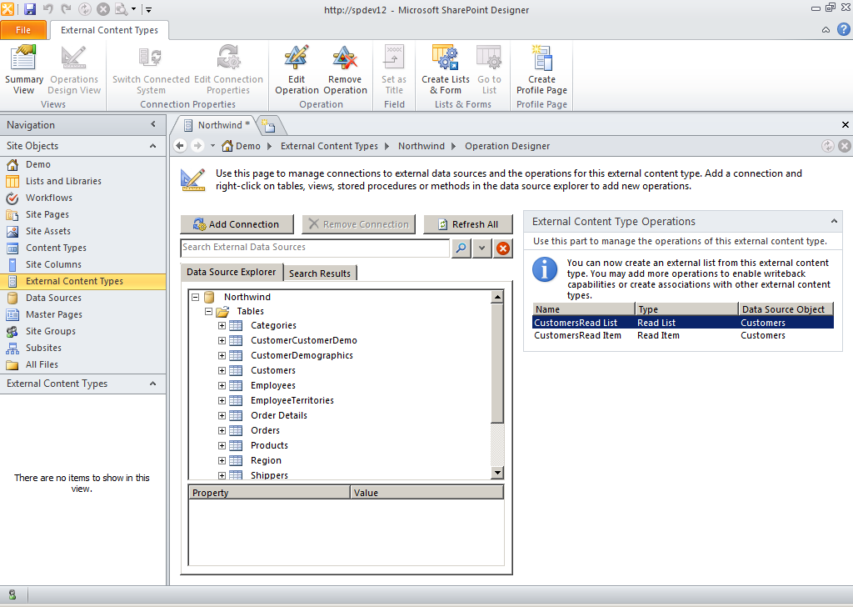The image size is (853, 607).
Task: Click the breadcrumb Forward arrow
Action: pos(197,145)
